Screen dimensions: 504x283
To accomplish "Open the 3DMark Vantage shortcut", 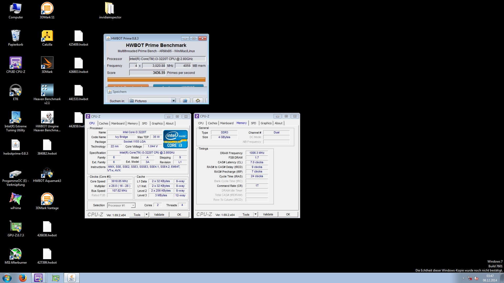I will click(x=47, y=201).
